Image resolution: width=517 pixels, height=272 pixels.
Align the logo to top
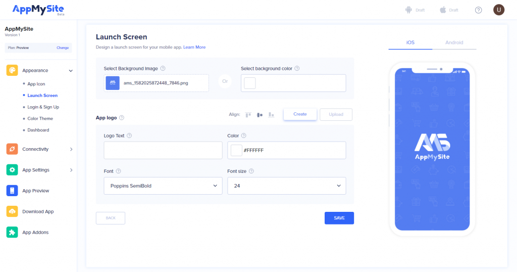coord(248,115)
